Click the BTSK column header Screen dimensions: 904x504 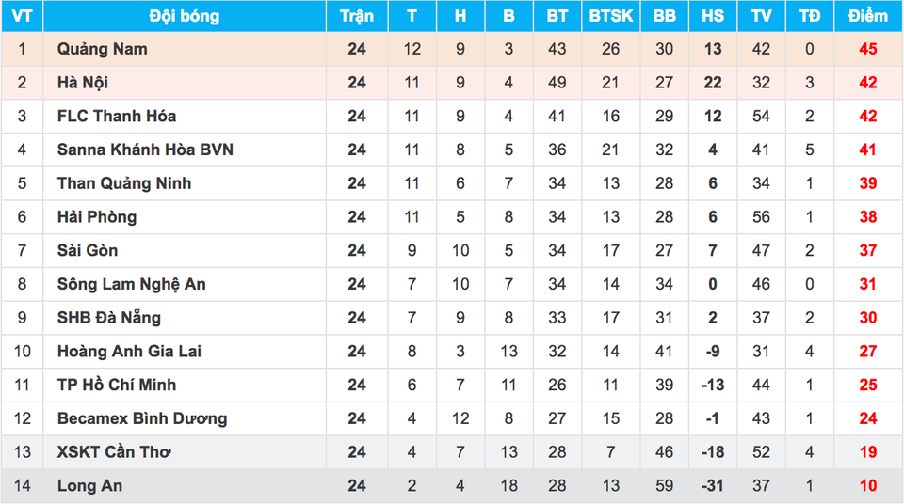click(x=611, y=16)
